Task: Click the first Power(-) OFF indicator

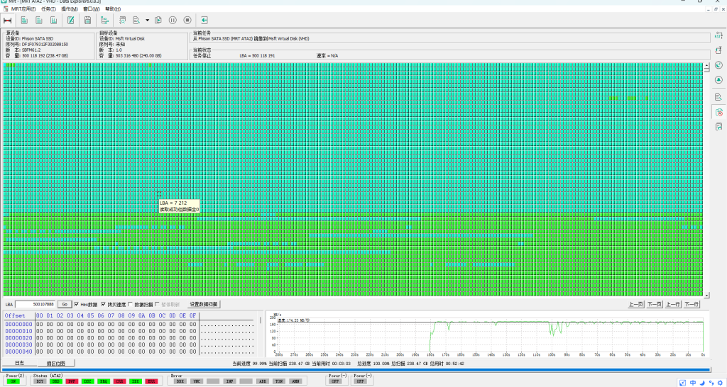Action: pyautogui.click(x=335, y=381)
